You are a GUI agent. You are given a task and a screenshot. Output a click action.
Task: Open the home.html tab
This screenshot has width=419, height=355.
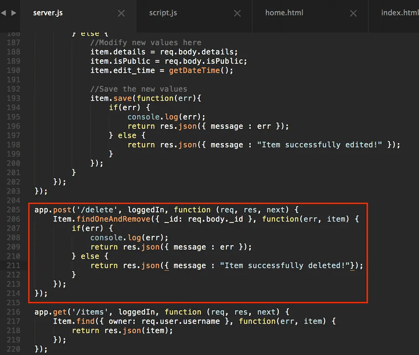click(284, 13)
